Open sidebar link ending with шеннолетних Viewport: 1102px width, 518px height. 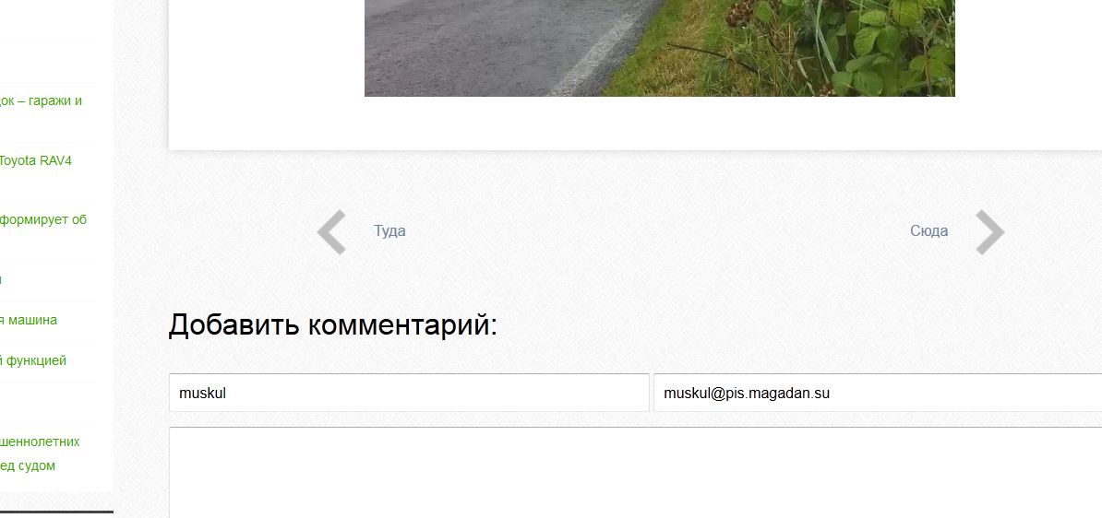point(40,441)
